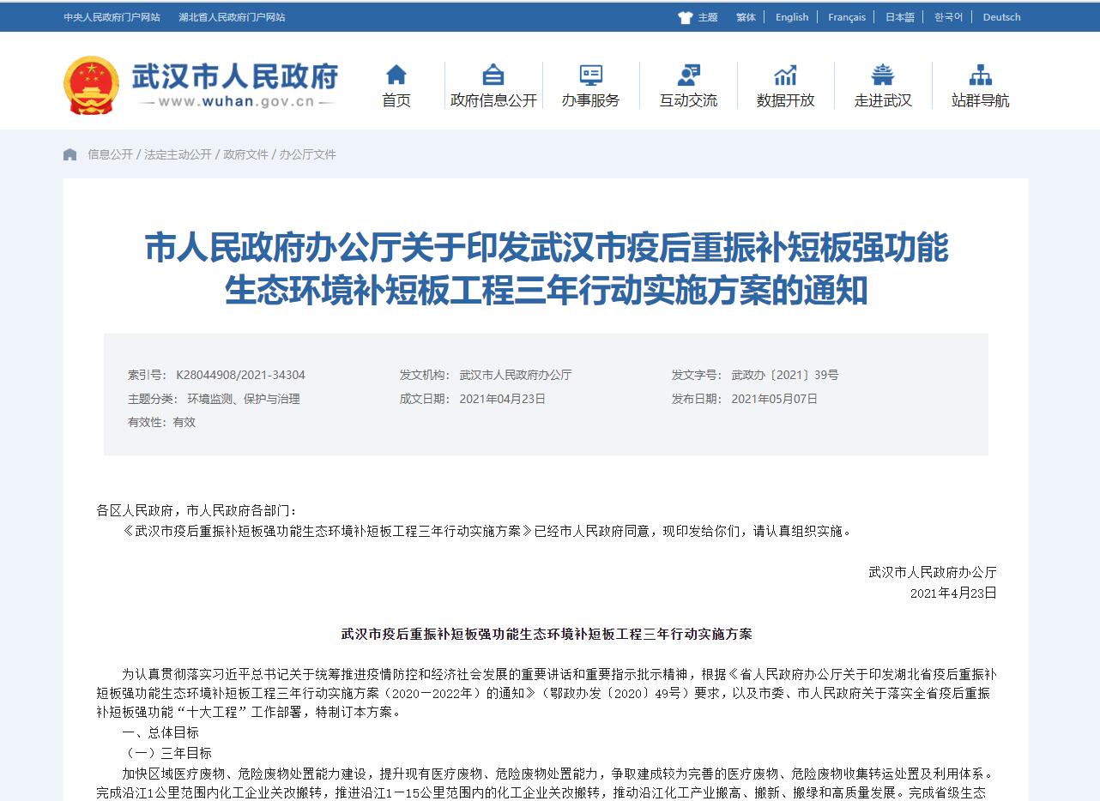
Task: Open 办公厅文件 breadcrumb link
Action: [307, 154]
